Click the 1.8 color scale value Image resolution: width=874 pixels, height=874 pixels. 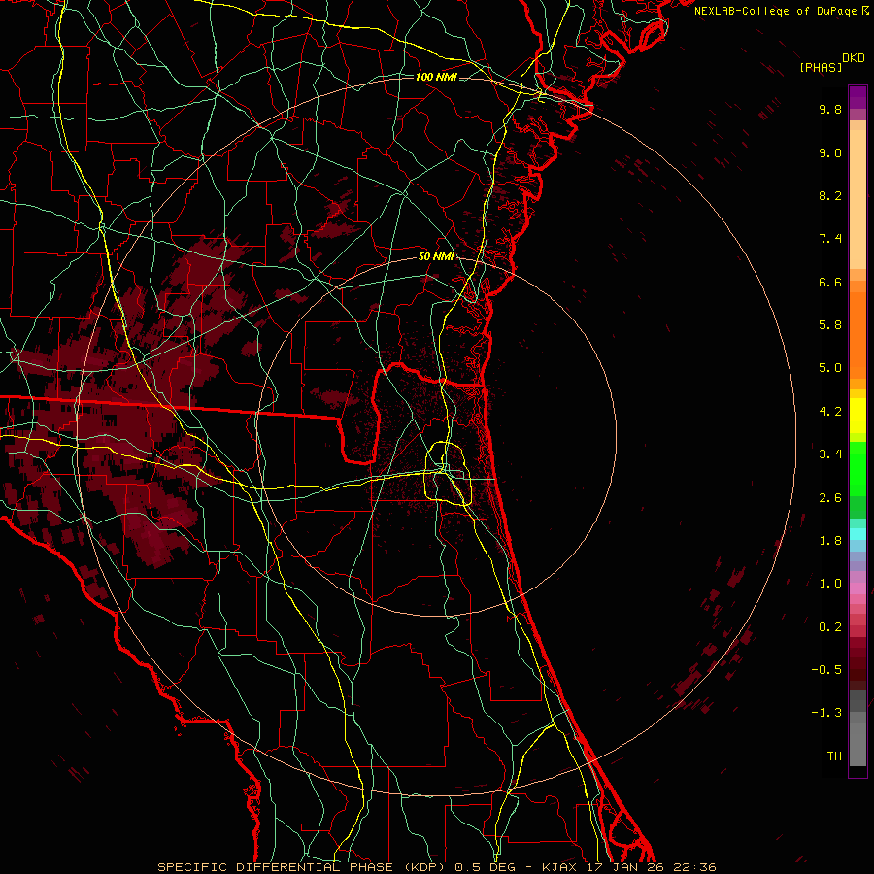(x=830, y=541)
